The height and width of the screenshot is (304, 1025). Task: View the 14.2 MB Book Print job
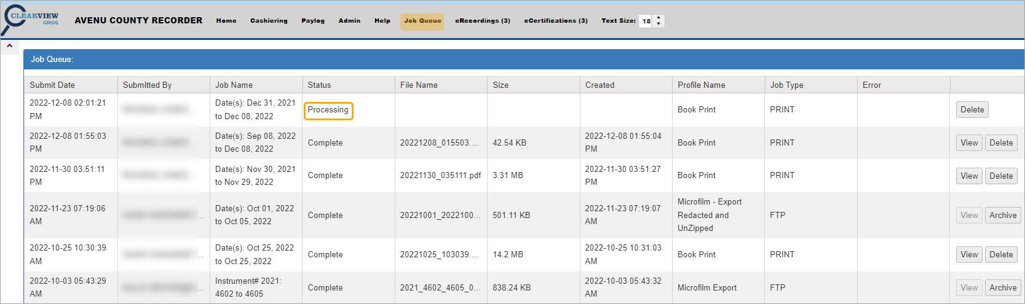(x=969, y=255)
